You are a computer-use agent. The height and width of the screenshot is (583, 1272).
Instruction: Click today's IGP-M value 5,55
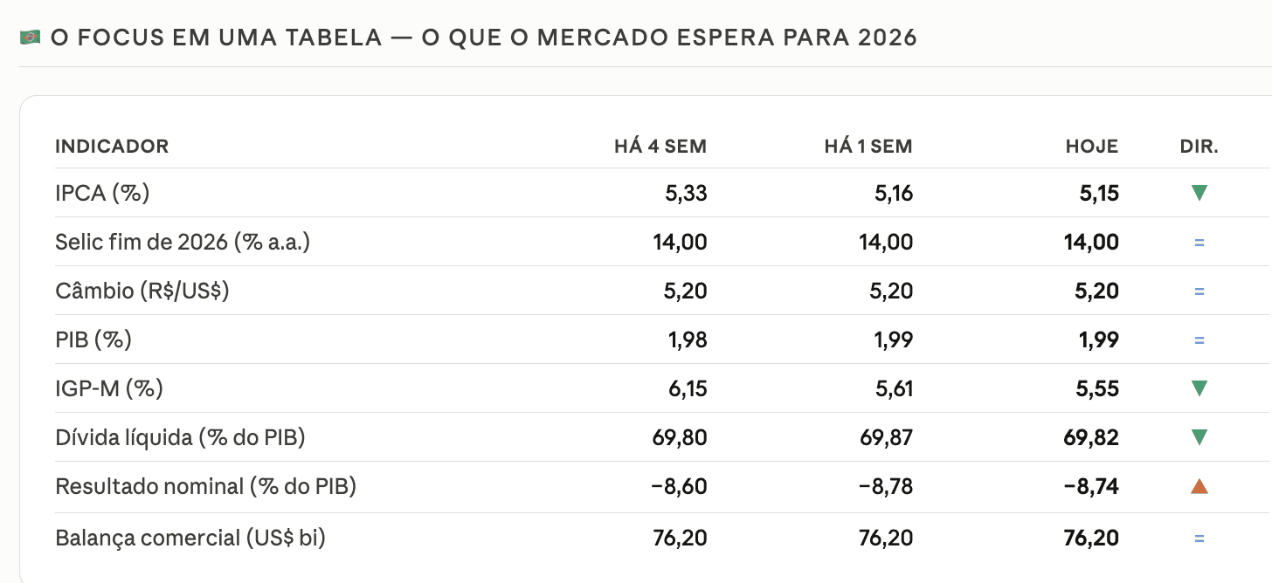(1096, 388)
